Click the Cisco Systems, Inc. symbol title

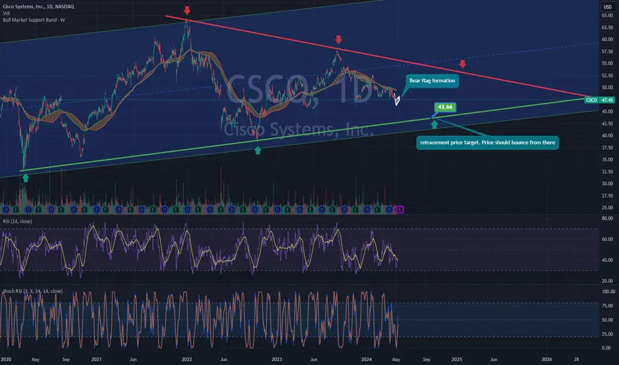[39, 7]
